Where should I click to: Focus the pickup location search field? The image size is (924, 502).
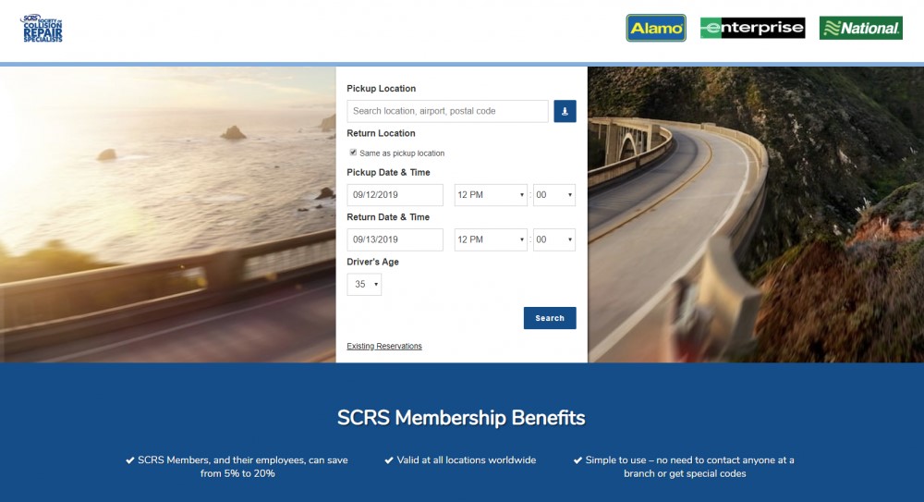click(x=447, y=111)
